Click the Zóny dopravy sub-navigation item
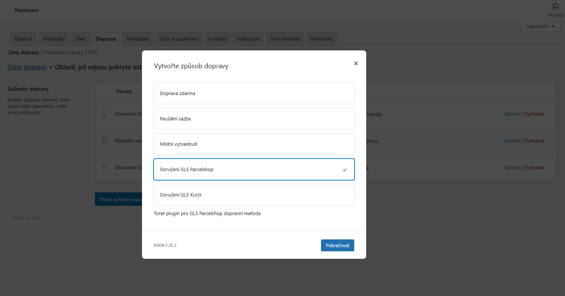 [24, 53]
